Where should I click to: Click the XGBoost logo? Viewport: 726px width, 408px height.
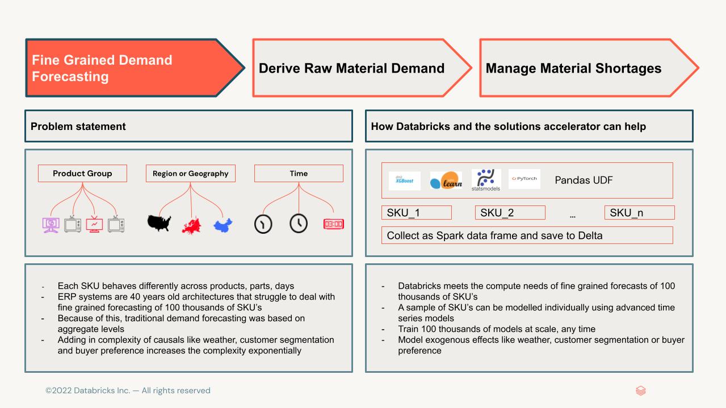click(405, 180)
